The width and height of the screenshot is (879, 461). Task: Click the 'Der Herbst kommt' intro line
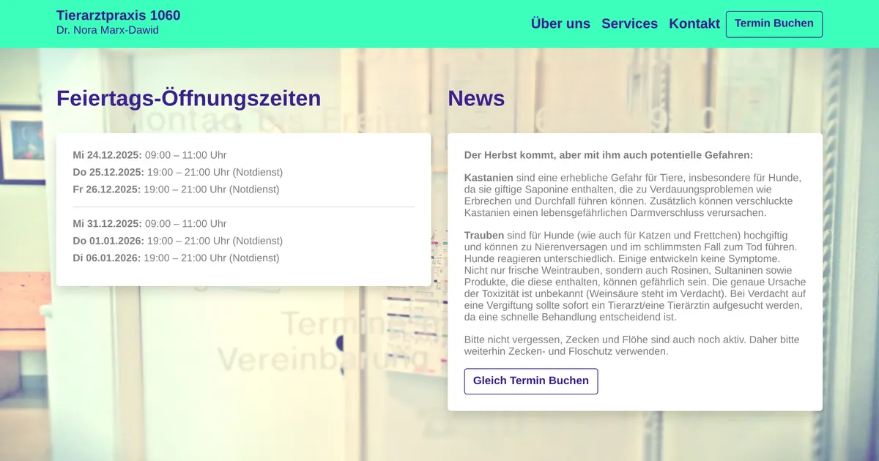[x=608, y=155]
